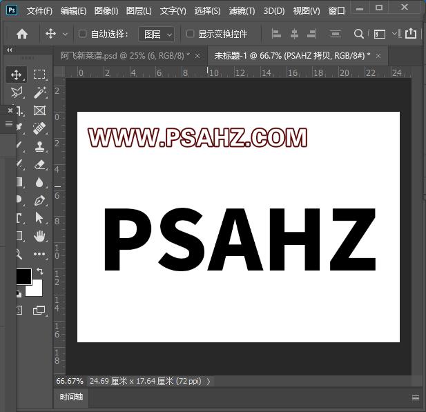Pick the Magic Wand tool
This screenshot has width=426, height=412.
pos(39,92)
